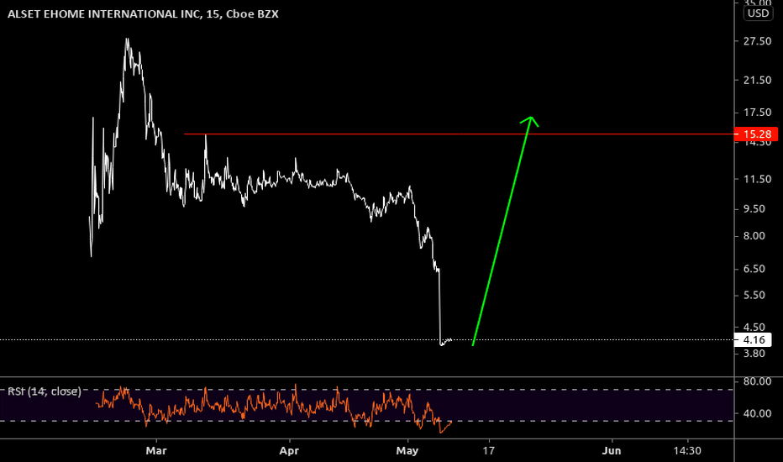This screenshot has width=783, height=462.
Task: Click the white price line near the February peak
Action: tap(128, 44)
